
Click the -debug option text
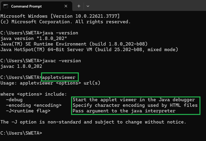point(14,100)
